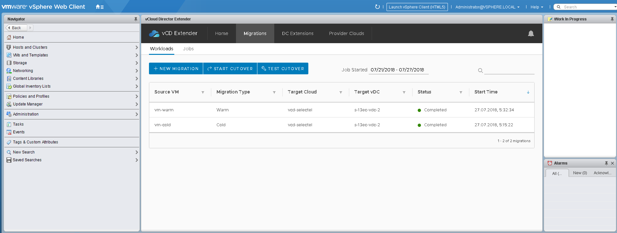This screenshot has height=233, width=617.
Task: Click the Hosts and Clusters icon
Action: 9,47
